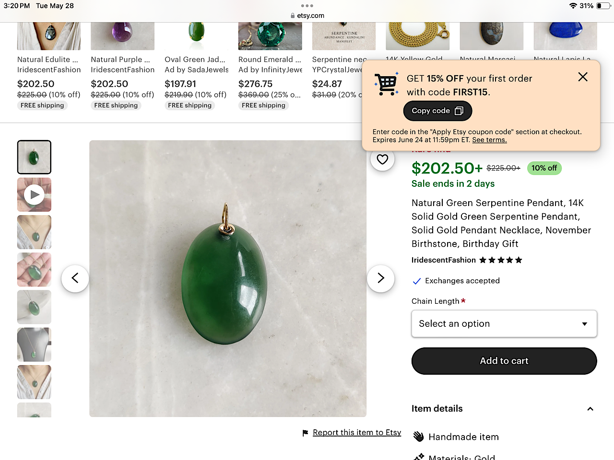Collapse the Item details section
The height and width of the screenshot is (460, 614).
coord(590,409)
